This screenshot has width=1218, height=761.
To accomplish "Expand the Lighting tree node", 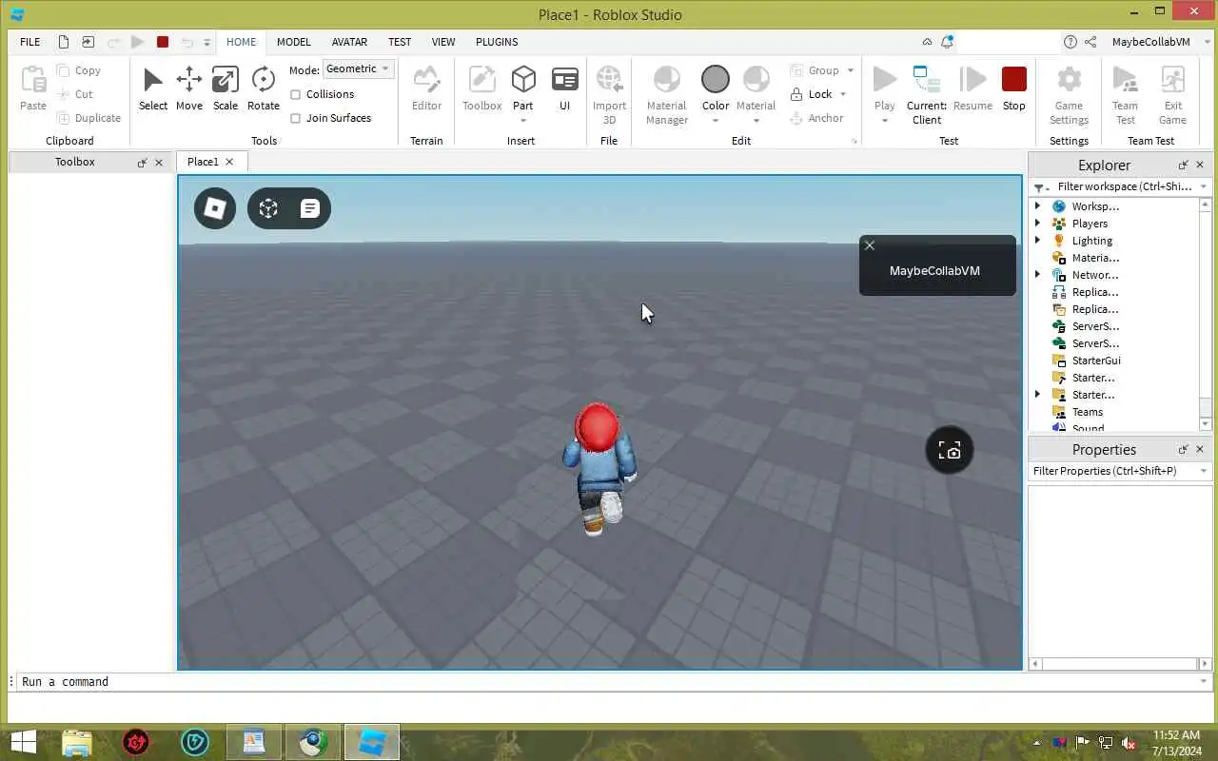I will point(1038,241).
